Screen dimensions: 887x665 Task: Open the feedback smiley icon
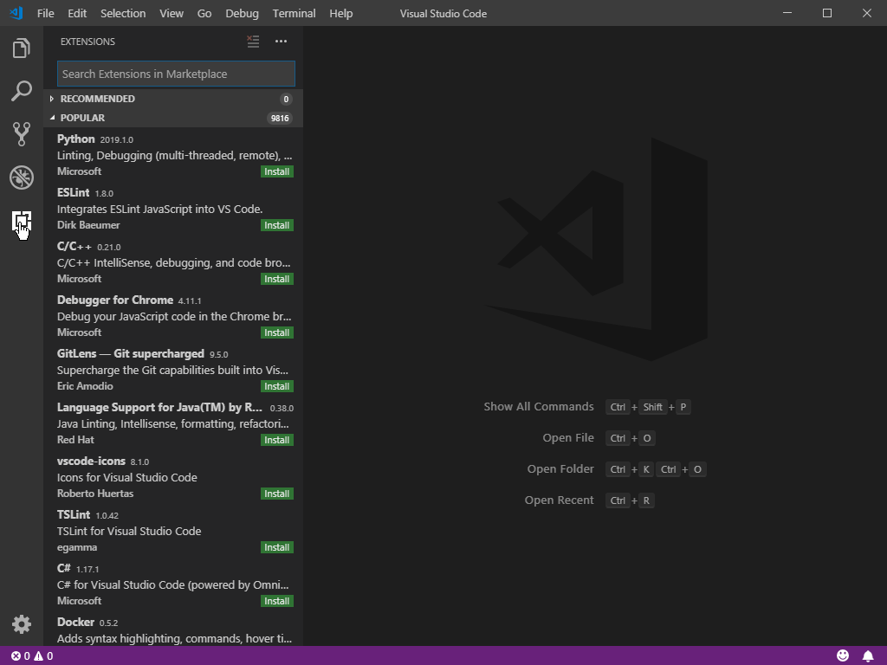(x=843, y=655)
